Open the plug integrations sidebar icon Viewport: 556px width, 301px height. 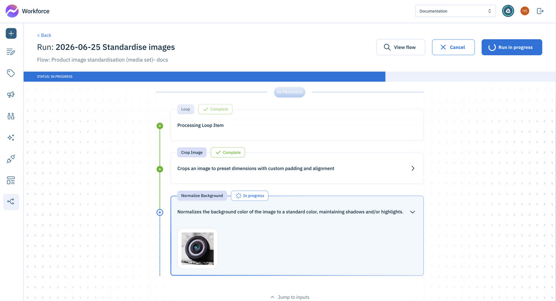tap(11, 159)
